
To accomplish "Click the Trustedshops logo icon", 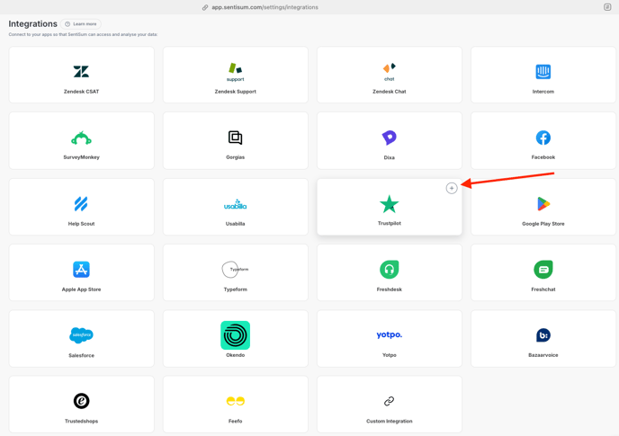I will (x=81, y=401).
